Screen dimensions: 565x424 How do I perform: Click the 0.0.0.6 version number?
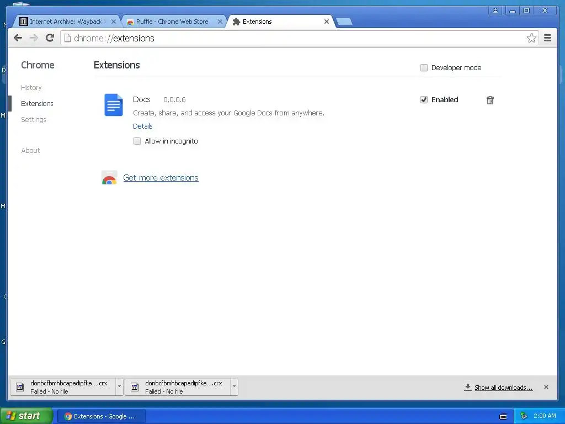click(x=174, y=99)
